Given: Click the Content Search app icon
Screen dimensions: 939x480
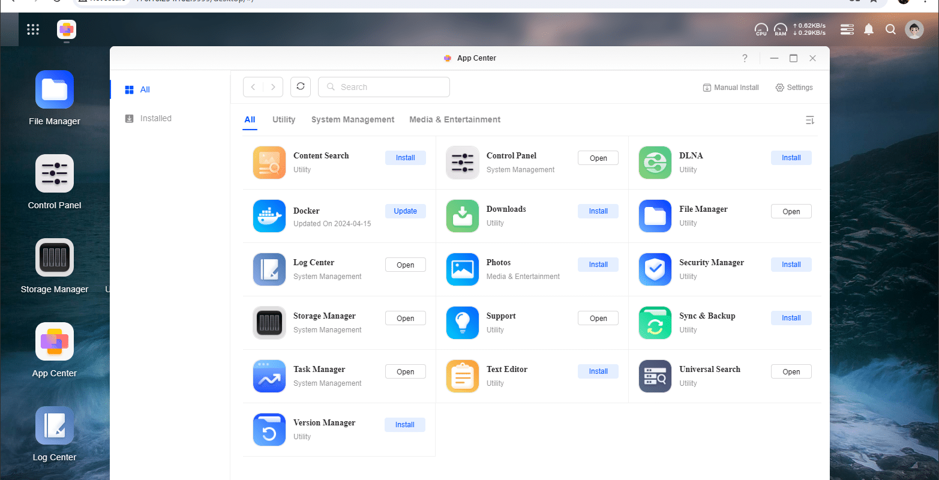Looking at the screenshot, I should coord(269,163).
